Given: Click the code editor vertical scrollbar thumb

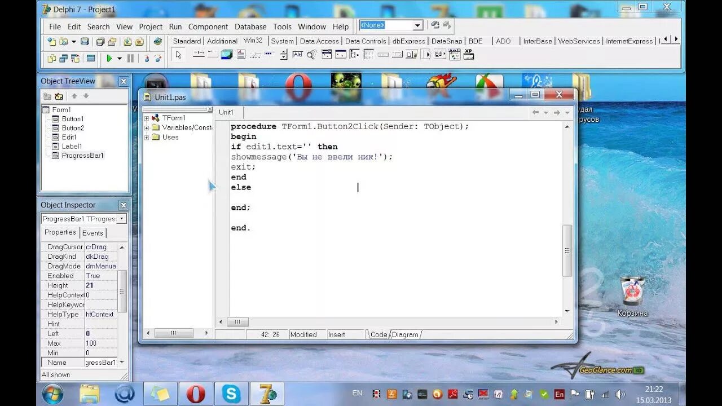Looking at the screenshot, I should (x=567, y=250).
